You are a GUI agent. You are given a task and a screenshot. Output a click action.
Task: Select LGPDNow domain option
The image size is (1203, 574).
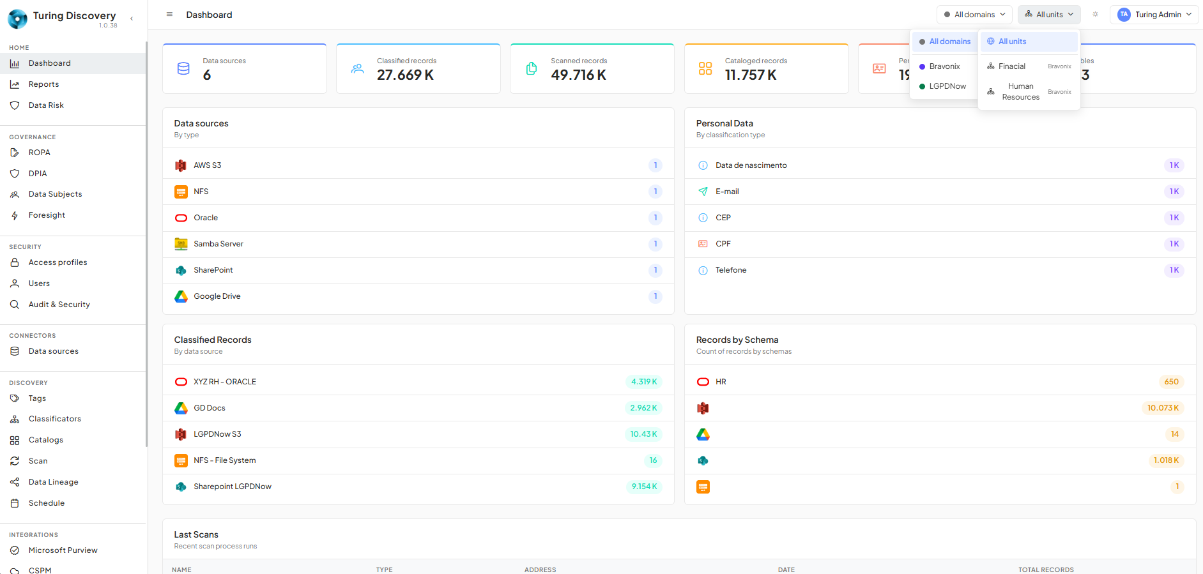[944, 86]
